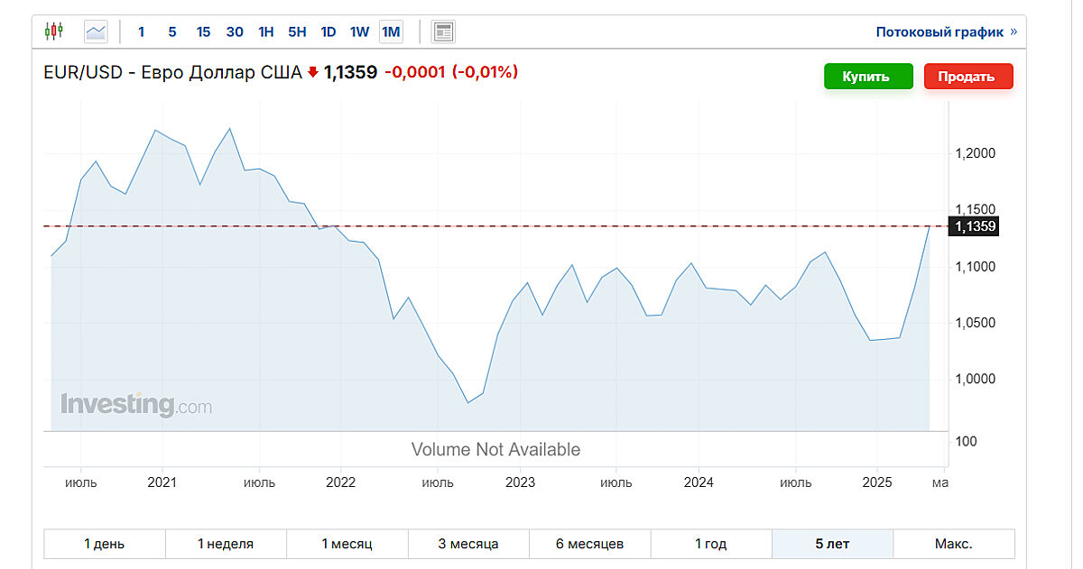Open the news/table layout icon
The height and width of the screenshot is (569, 1083).
click(443, 32)
